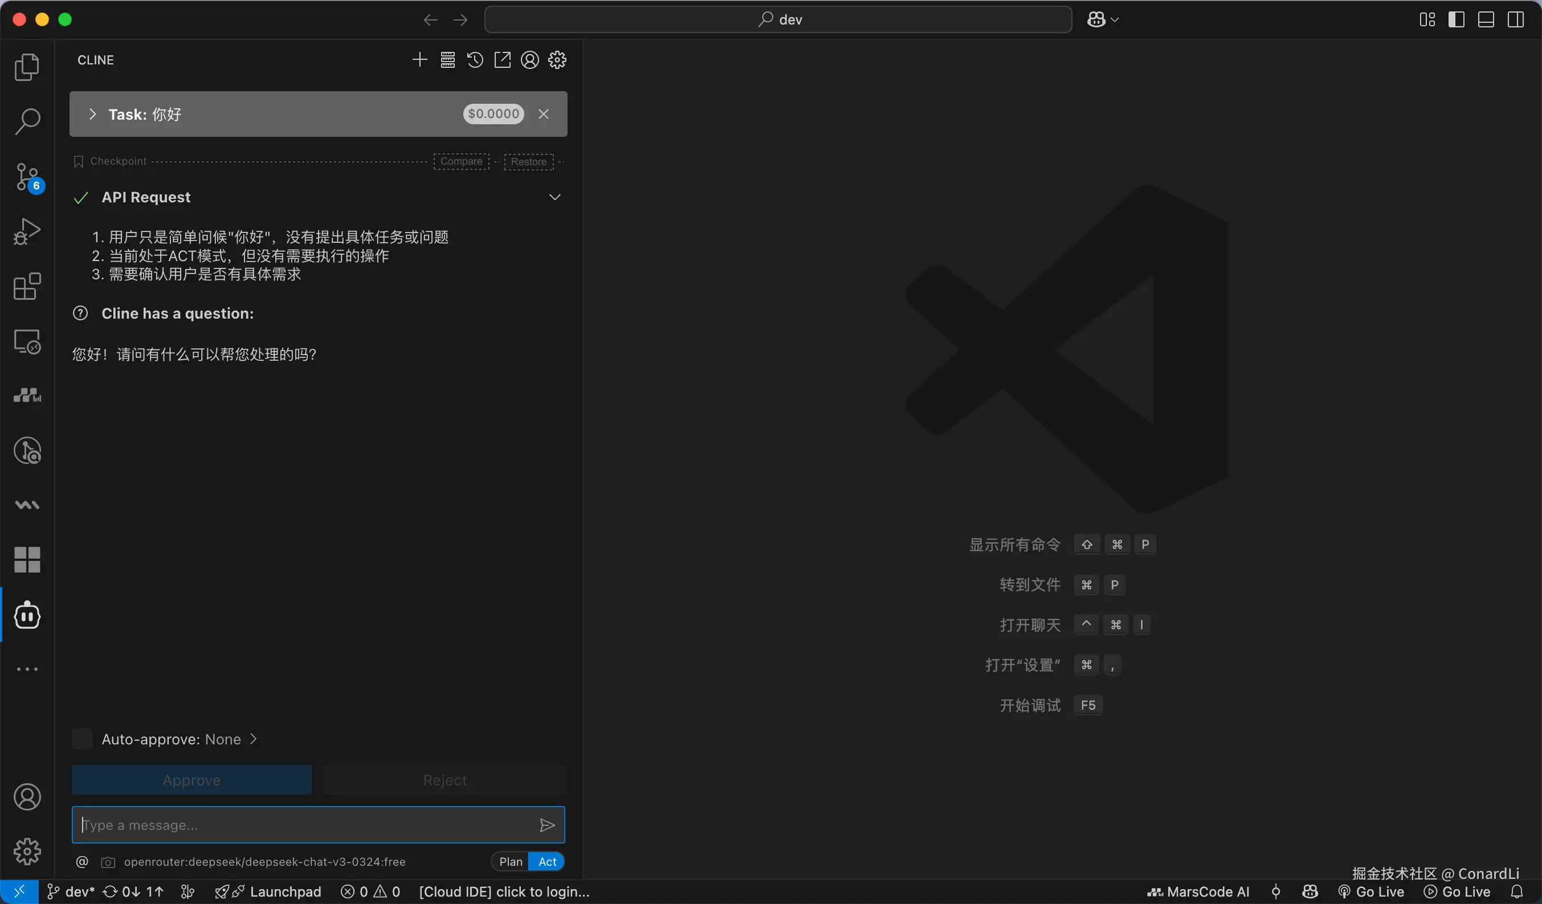
Task: Click the Compare checkpoint button
Action: [x=462, y=161]
